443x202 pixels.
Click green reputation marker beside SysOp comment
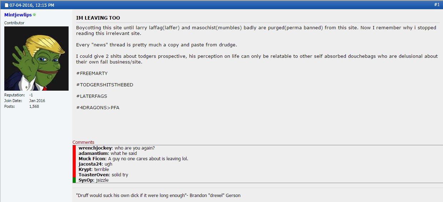[74, 180]
